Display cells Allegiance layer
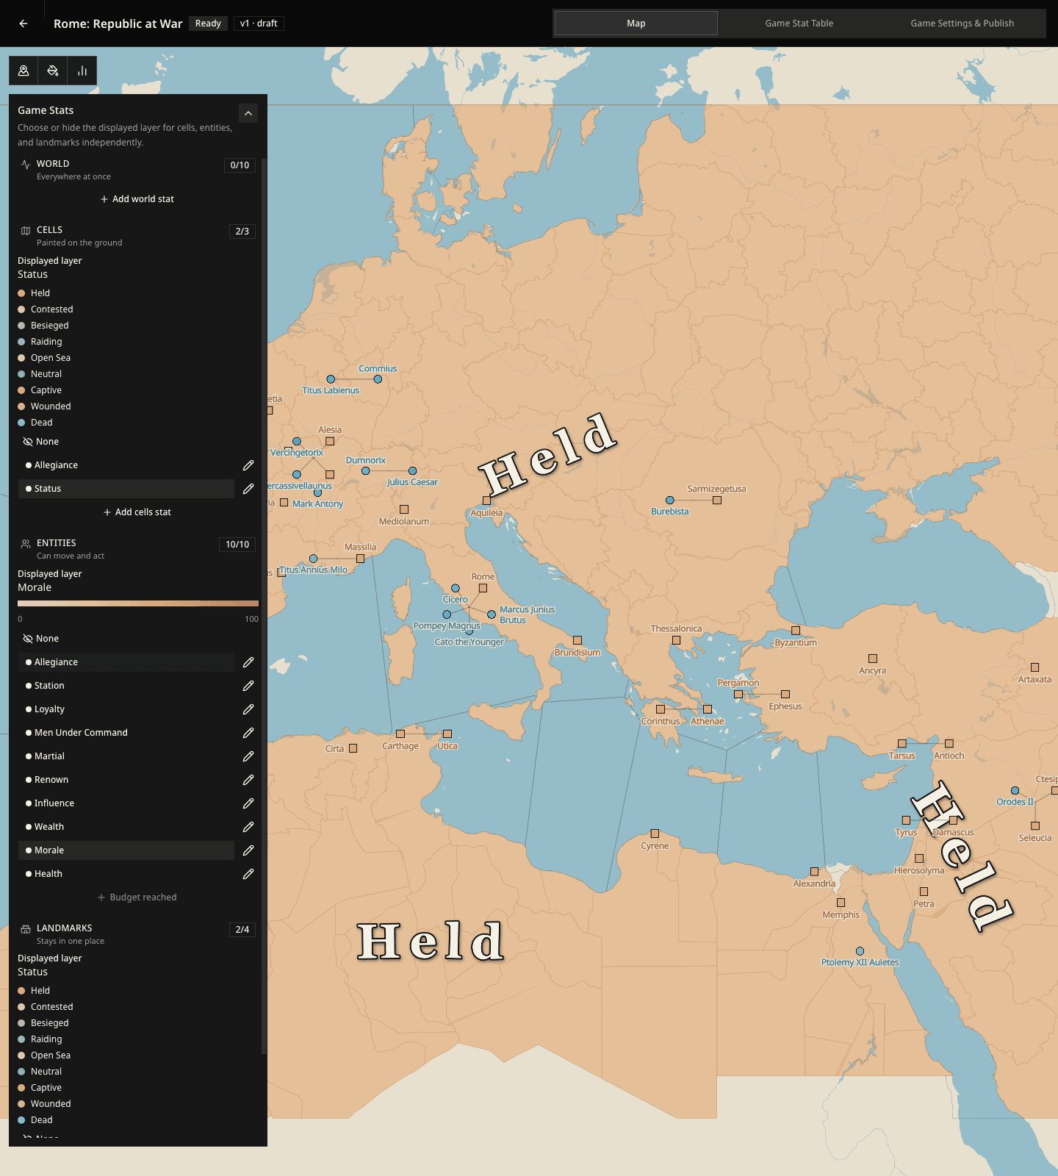This screenshot has width=1058, height=1176. (126, 465)
